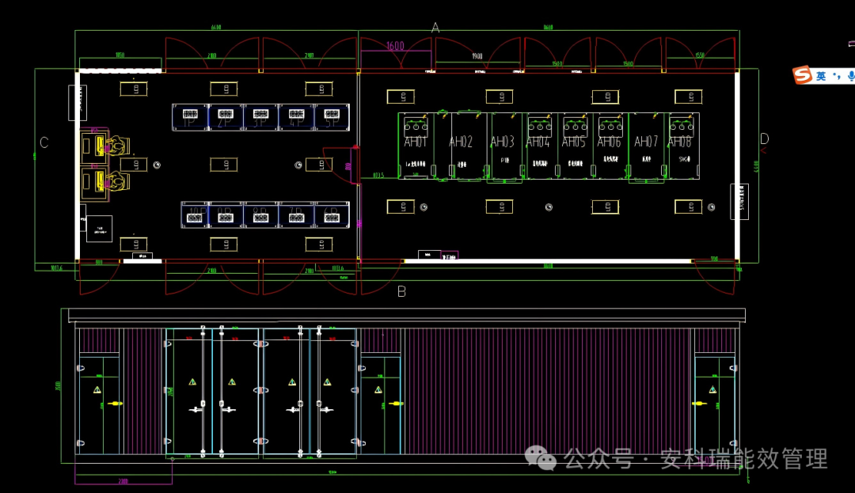Click the elevation marker letter C
The width and height of the screenshot is (855, 493).
click(44, 142)
